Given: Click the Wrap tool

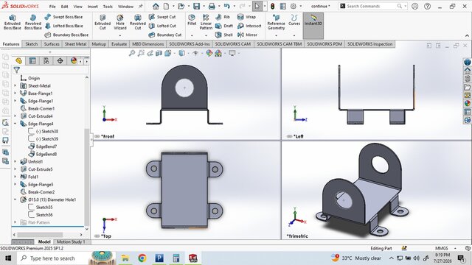Looking at the screenshot, I should [x=246, y=17].
